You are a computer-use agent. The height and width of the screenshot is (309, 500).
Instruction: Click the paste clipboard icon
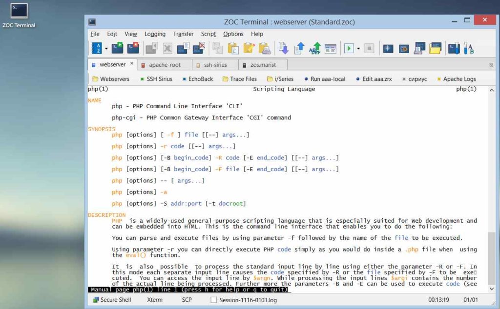coord(233,48)
